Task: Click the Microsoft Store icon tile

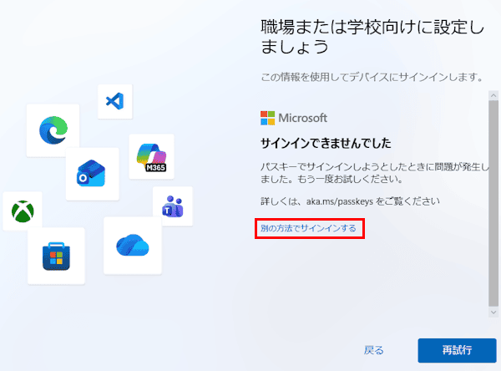Action: [x=56, y=256]
